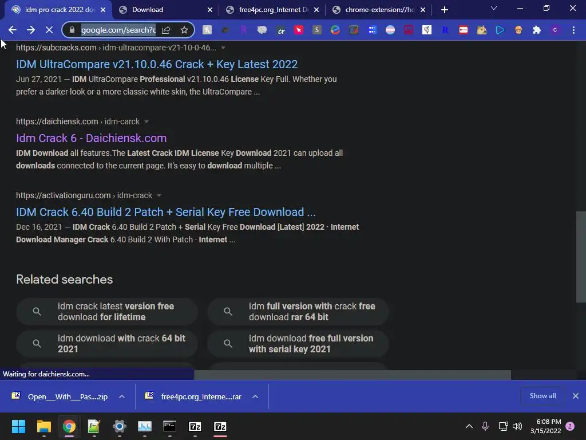The image size is (586, 440).
Task: Open the first 7-Zip window in taskbar
Action: click(195, 426)
